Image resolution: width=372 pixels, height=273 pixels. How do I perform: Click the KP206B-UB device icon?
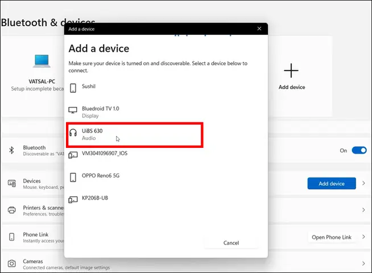click(73, 200)
